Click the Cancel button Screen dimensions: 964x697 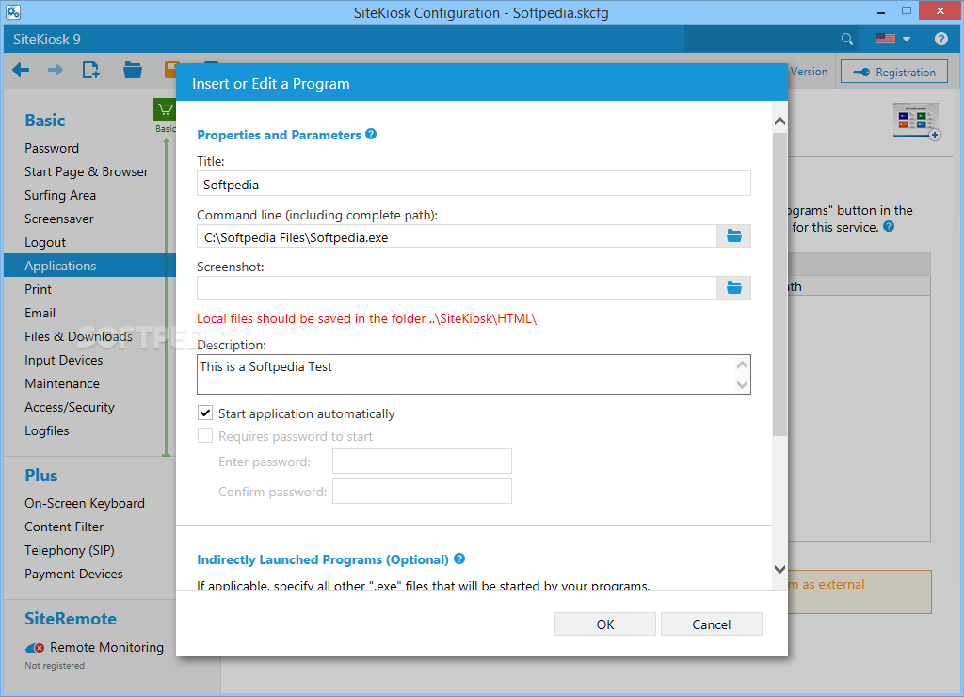pyautogui.click(x=712, y=624)
